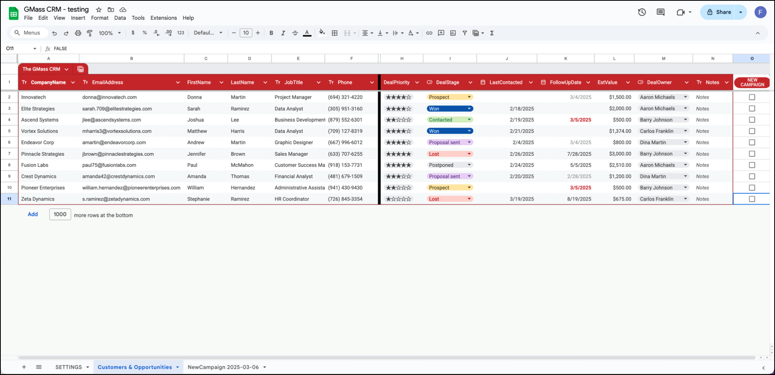Open the Functions sigma icon
This screenshot has height=375, width=775.
492,33
